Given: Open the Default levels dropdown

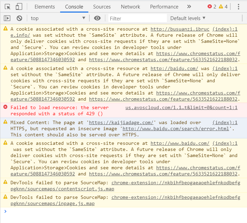Looking at the screenshot, I should [x=188, y=18].
